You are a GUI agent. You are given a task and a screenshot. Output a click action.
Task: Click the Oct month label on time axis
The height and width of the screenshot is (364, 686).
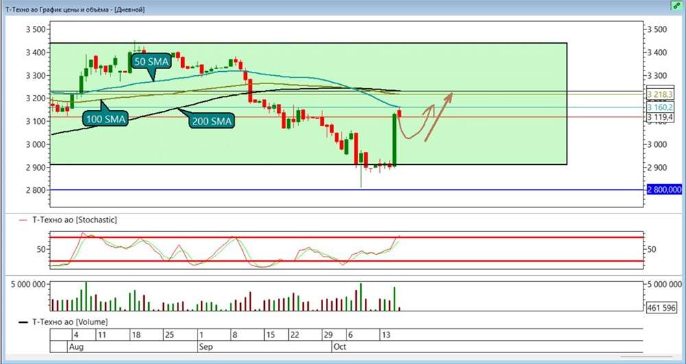[340, 348]
